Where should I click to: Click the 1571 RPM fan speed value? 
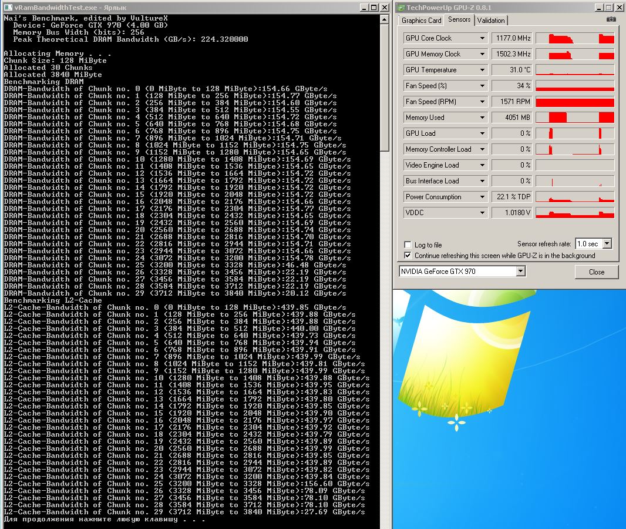pos(511,102)
